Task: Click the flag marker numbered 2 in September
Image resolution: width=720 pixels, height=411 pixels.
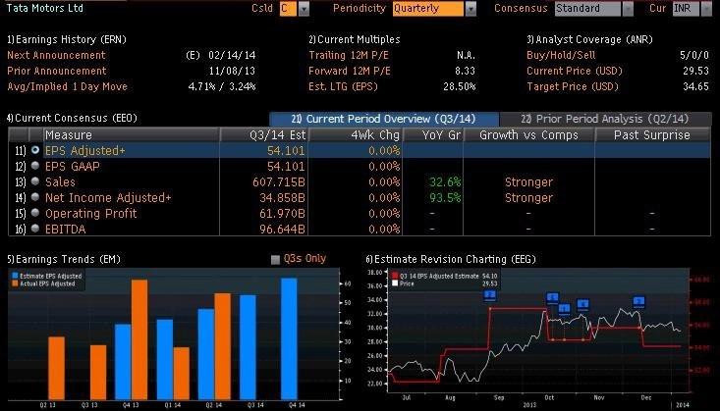Action: (490, 295)
